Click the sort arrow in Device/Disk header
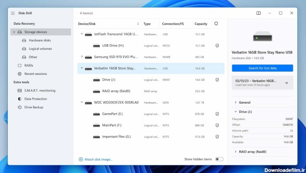This screenshot has width=306, height=173. (x=138, y=24)
